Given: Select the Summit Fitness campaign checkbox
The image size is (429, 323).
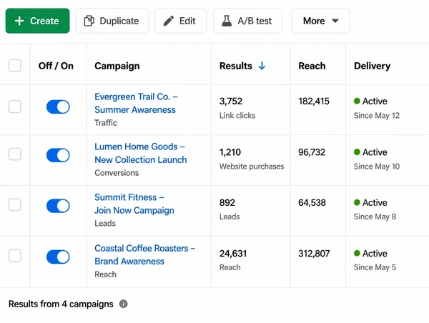Looking at the screenshot, I should coord(15,205).
